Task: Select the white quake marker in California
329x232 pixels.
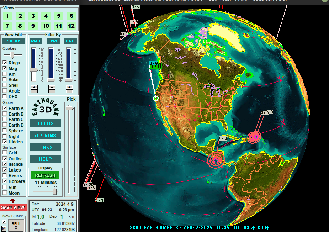Action: 156,98
